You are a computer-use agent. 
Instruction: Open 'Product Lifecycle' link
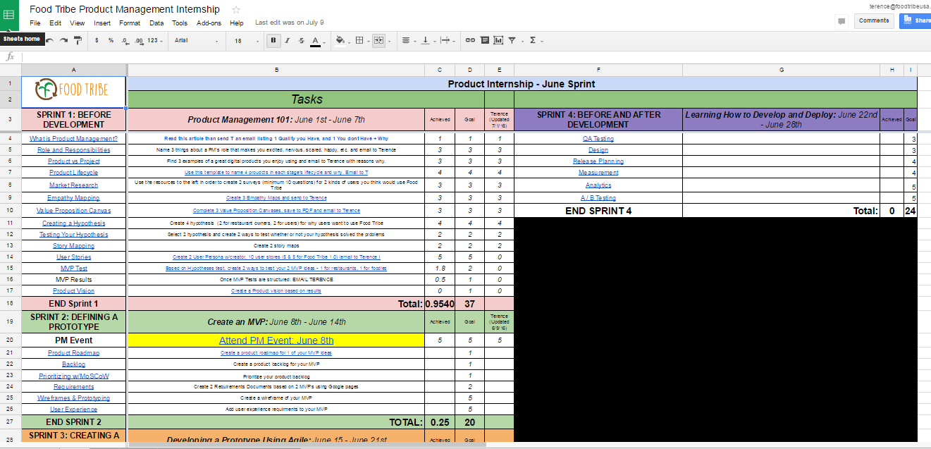pyautogui.click(x=74, y=173)
